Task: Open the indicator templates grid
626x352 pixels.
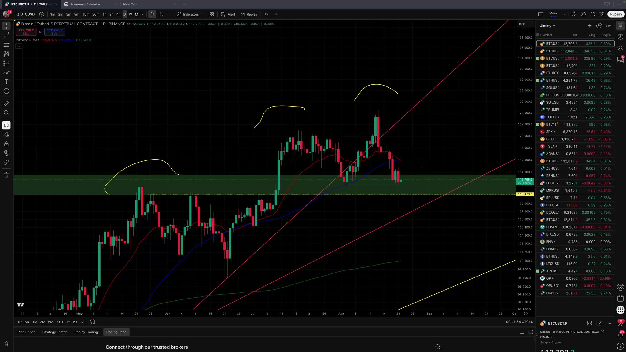Action: [x=212, y=14]
